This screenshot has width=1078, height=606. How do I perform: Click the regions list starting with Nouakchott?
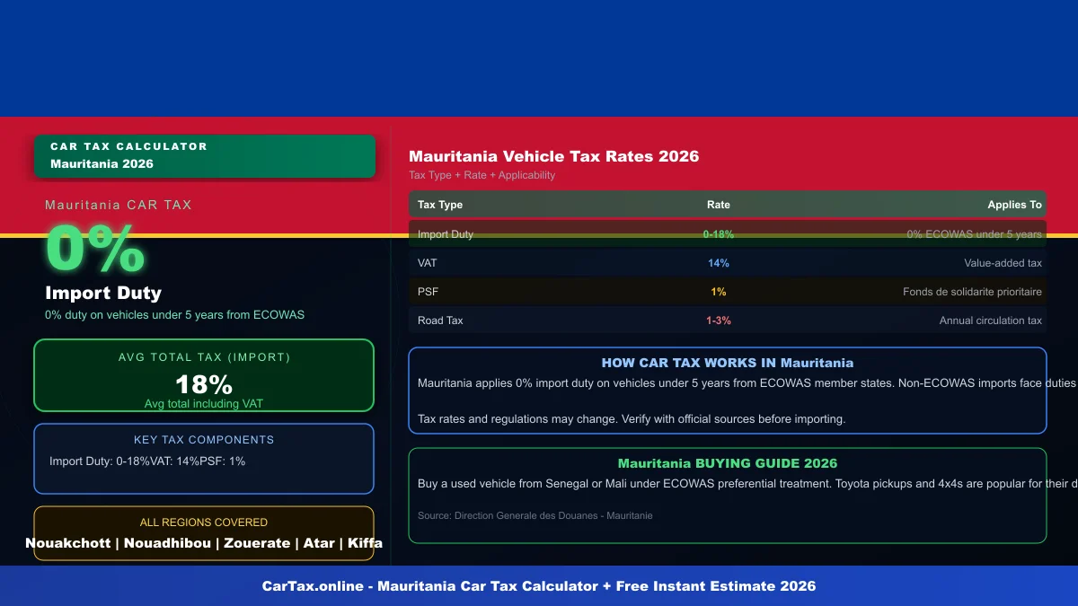click(x=204, y=543)
